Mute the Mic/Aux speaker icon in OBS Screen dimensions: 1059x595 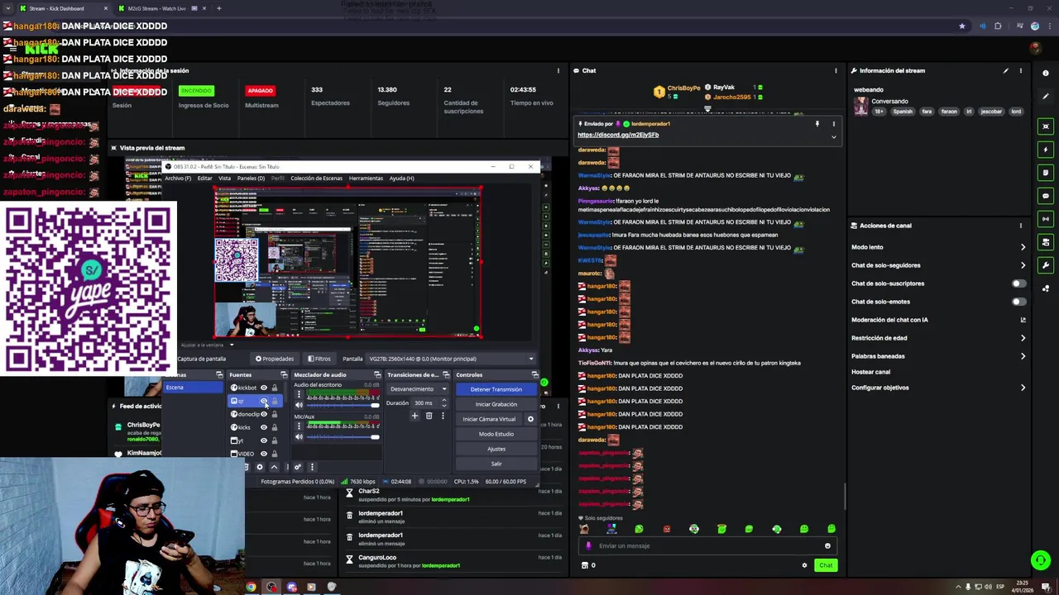click(x=299, y=436)
